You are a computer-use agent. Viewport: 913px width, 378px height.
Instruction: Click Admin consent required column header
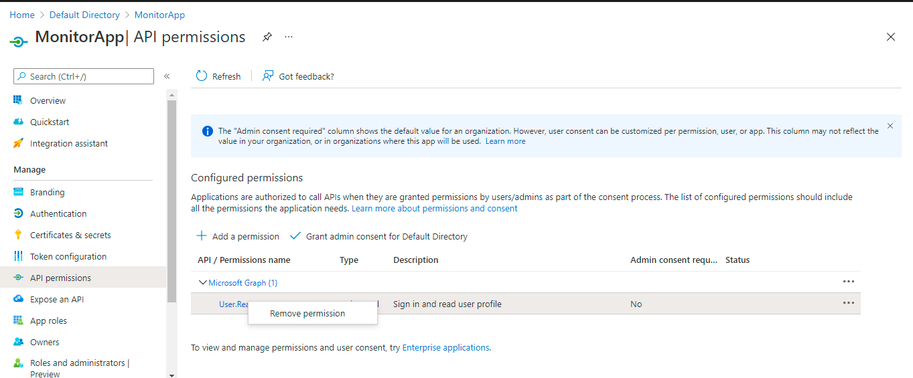coord(674,260)
